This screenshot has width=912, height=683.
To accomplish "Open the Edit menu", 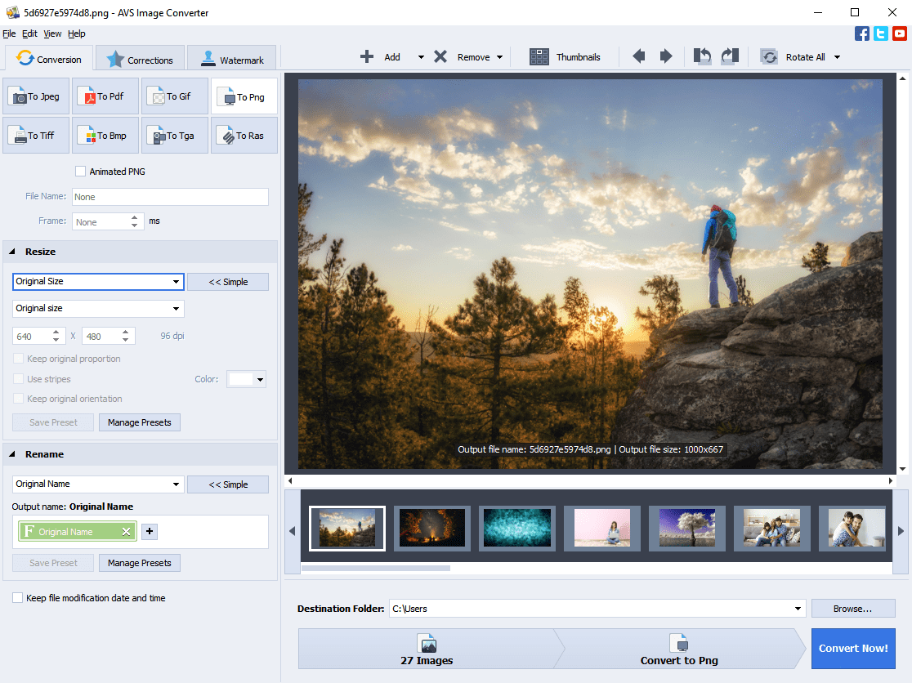I will 29,33.
